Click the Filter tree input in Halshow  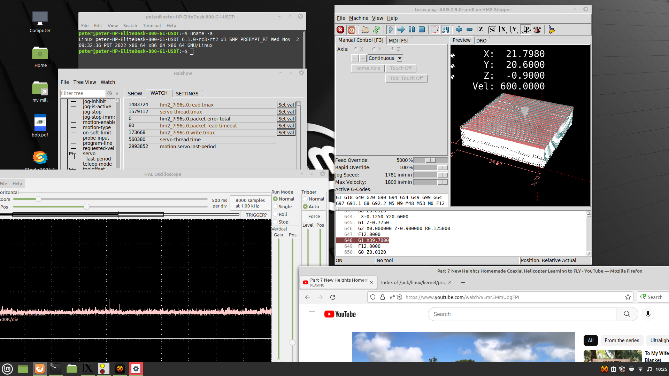(83, 93)
